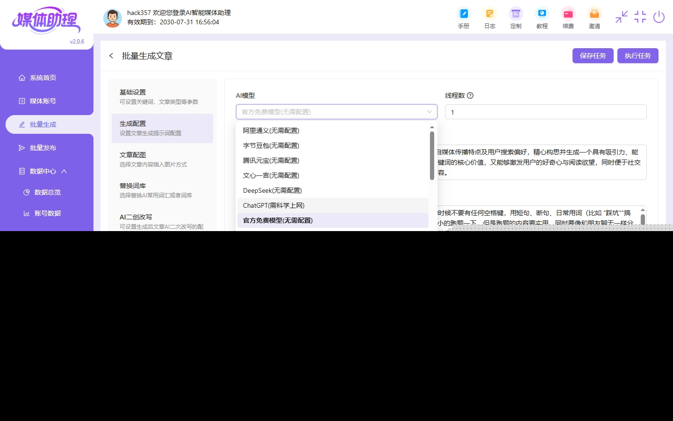Click the 线程数 input field

[x=545, y=112]
